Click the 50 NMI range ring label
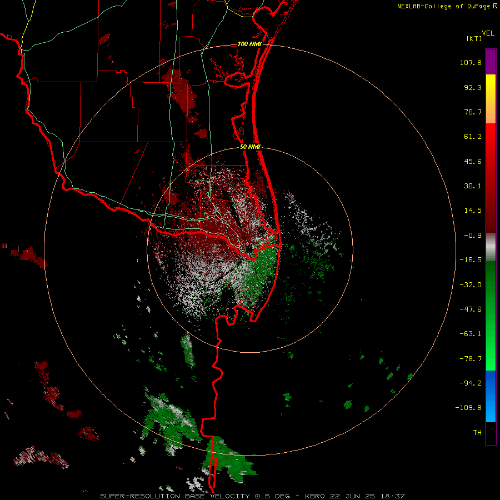 pos(251,147)
